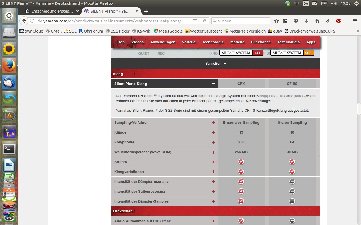
Task: Jump to Anwendungen in page nav
Action: (163, 42)
